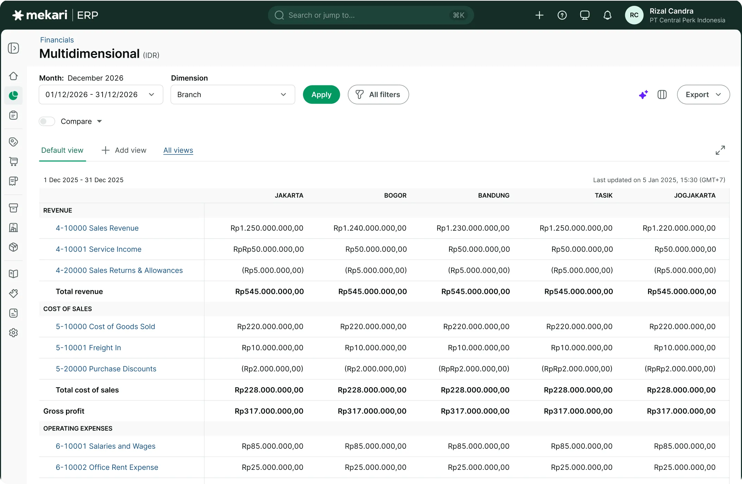
Task: Click Add view tab
Action: click(x=124, y=150)
